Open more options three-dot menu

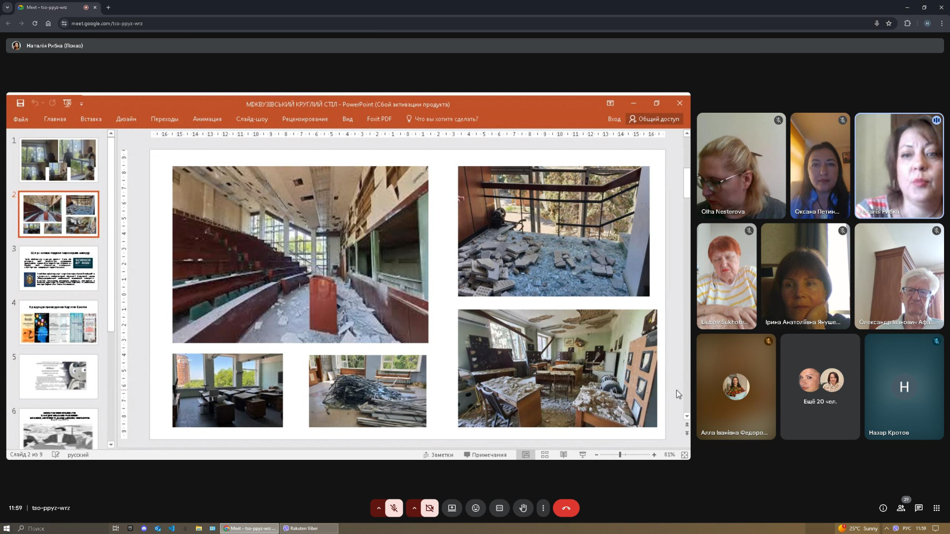click(x=543, y=508)
